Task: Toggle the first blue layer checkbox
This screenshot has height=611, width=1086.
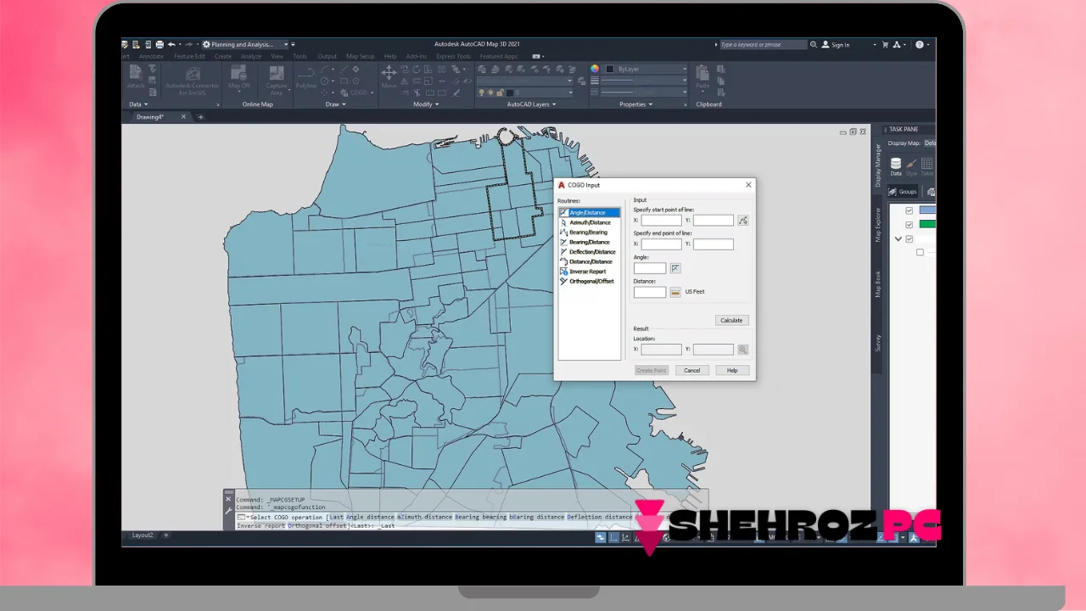Action: click(x=910, y=210)
